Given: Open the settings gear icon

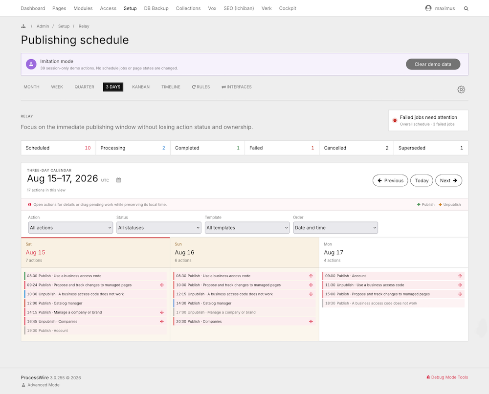Looking at the screenshot, I should [x=461, y=89].
